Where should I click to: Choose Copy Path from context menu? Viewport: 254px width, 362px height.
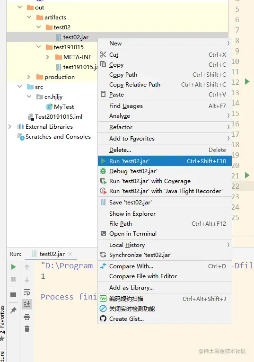165,75
